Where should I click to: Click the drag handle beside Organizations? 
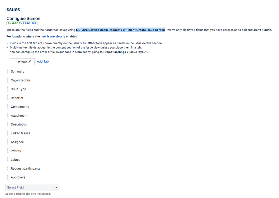pyautogui.click(x=8, y=80)
